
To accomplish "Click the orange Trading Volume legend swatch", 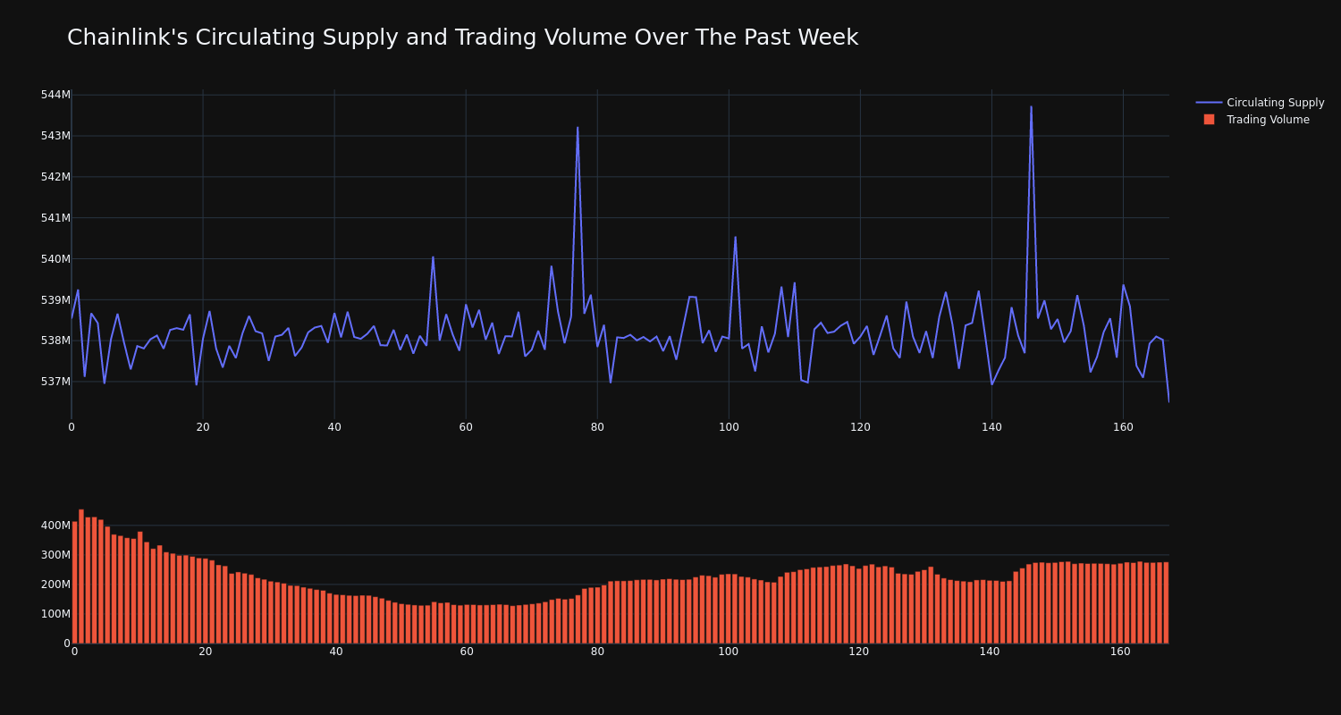I will [1209, 120].
